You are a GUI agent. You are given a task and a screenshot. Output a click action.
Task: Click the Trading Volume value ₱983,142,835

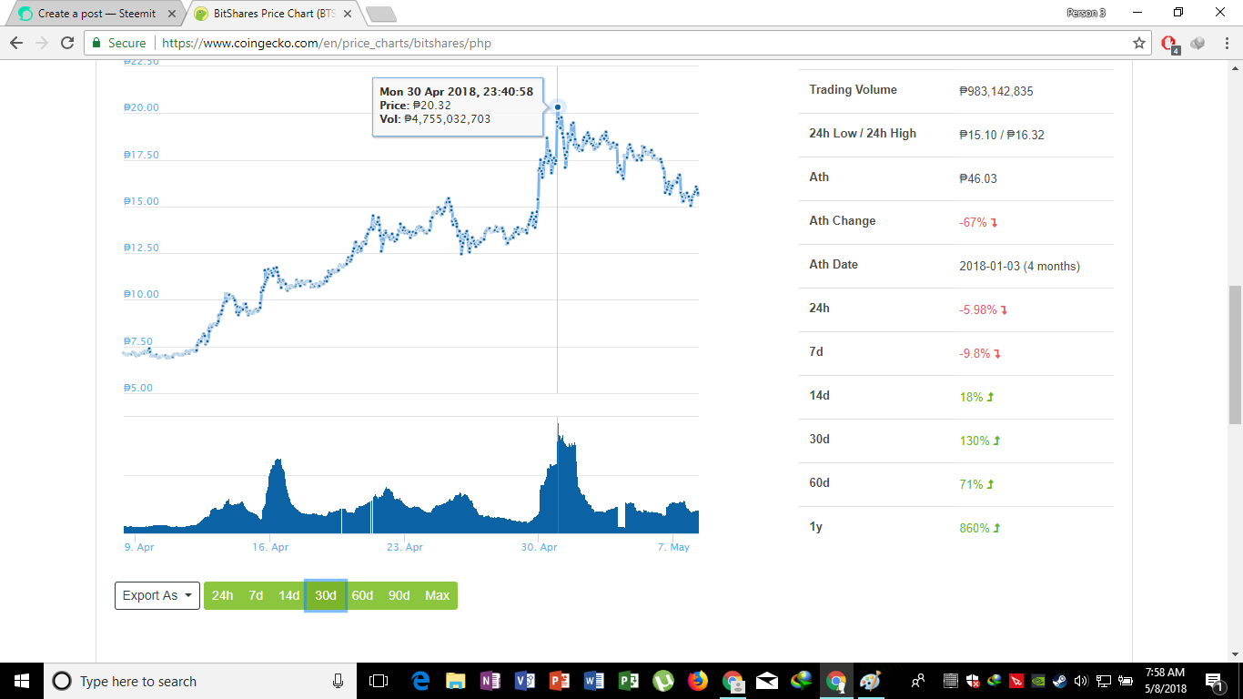click(996, 91)
